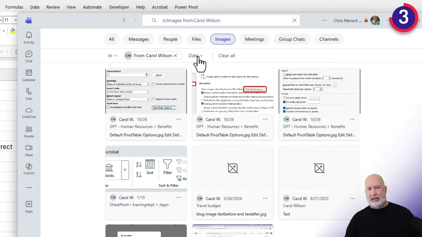Select the People icon in the sidebar

tap(29, 131)
